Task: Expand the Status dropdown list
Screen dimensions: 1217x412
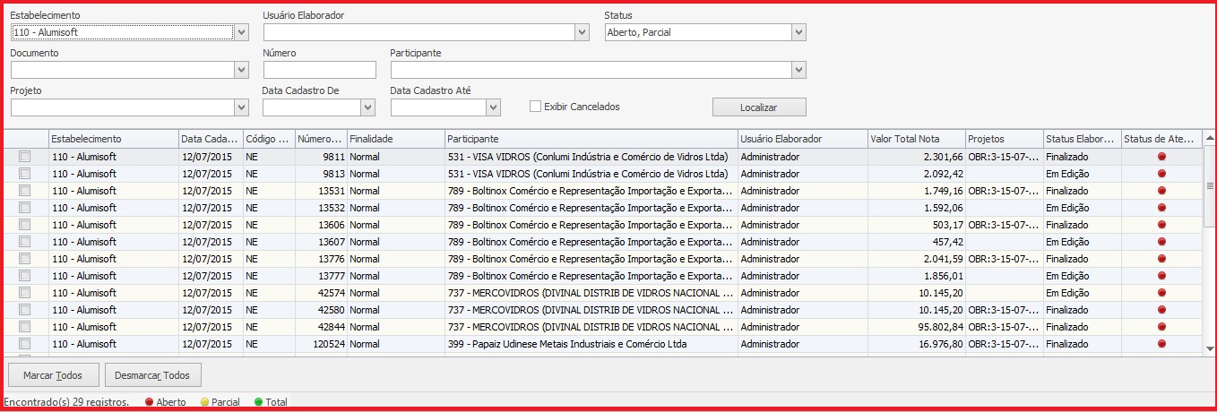Action: tap(798, 32)
